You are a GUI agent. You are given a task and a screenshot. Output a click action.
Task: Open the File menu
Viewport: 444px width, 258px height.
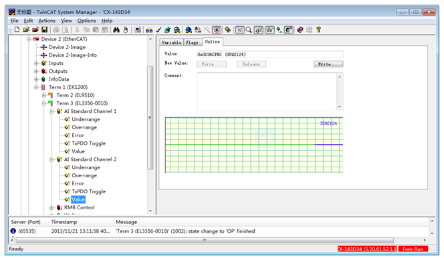point(14,21)
